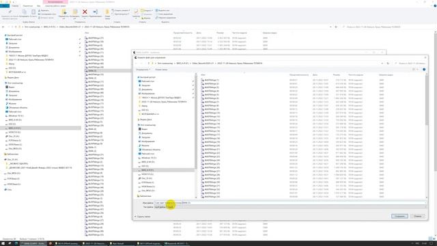Click the Windows Start button on taskbar
This screenshot has width=437, height=246.
pyautogui.click(x=3, y=243)
